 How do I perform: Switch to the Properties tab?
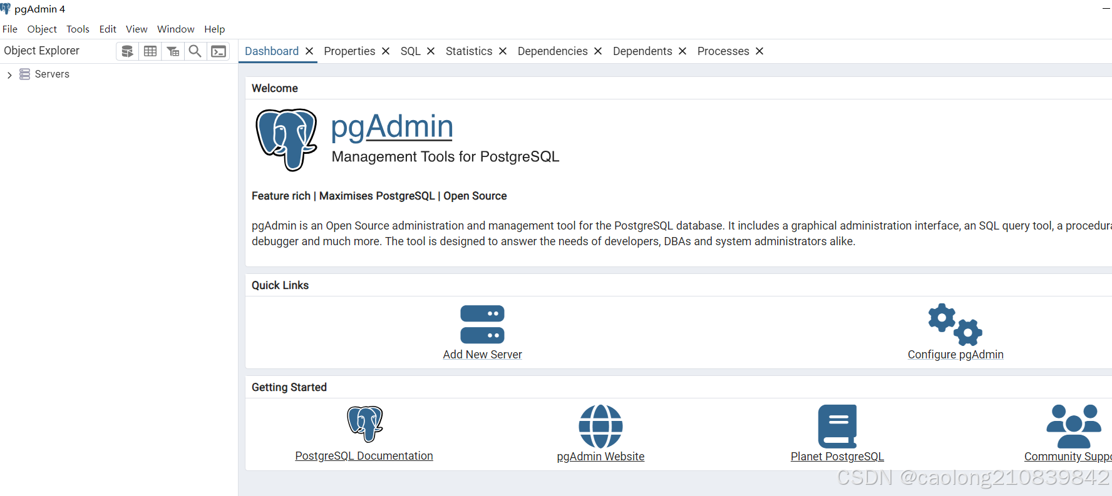coord(349,51)
